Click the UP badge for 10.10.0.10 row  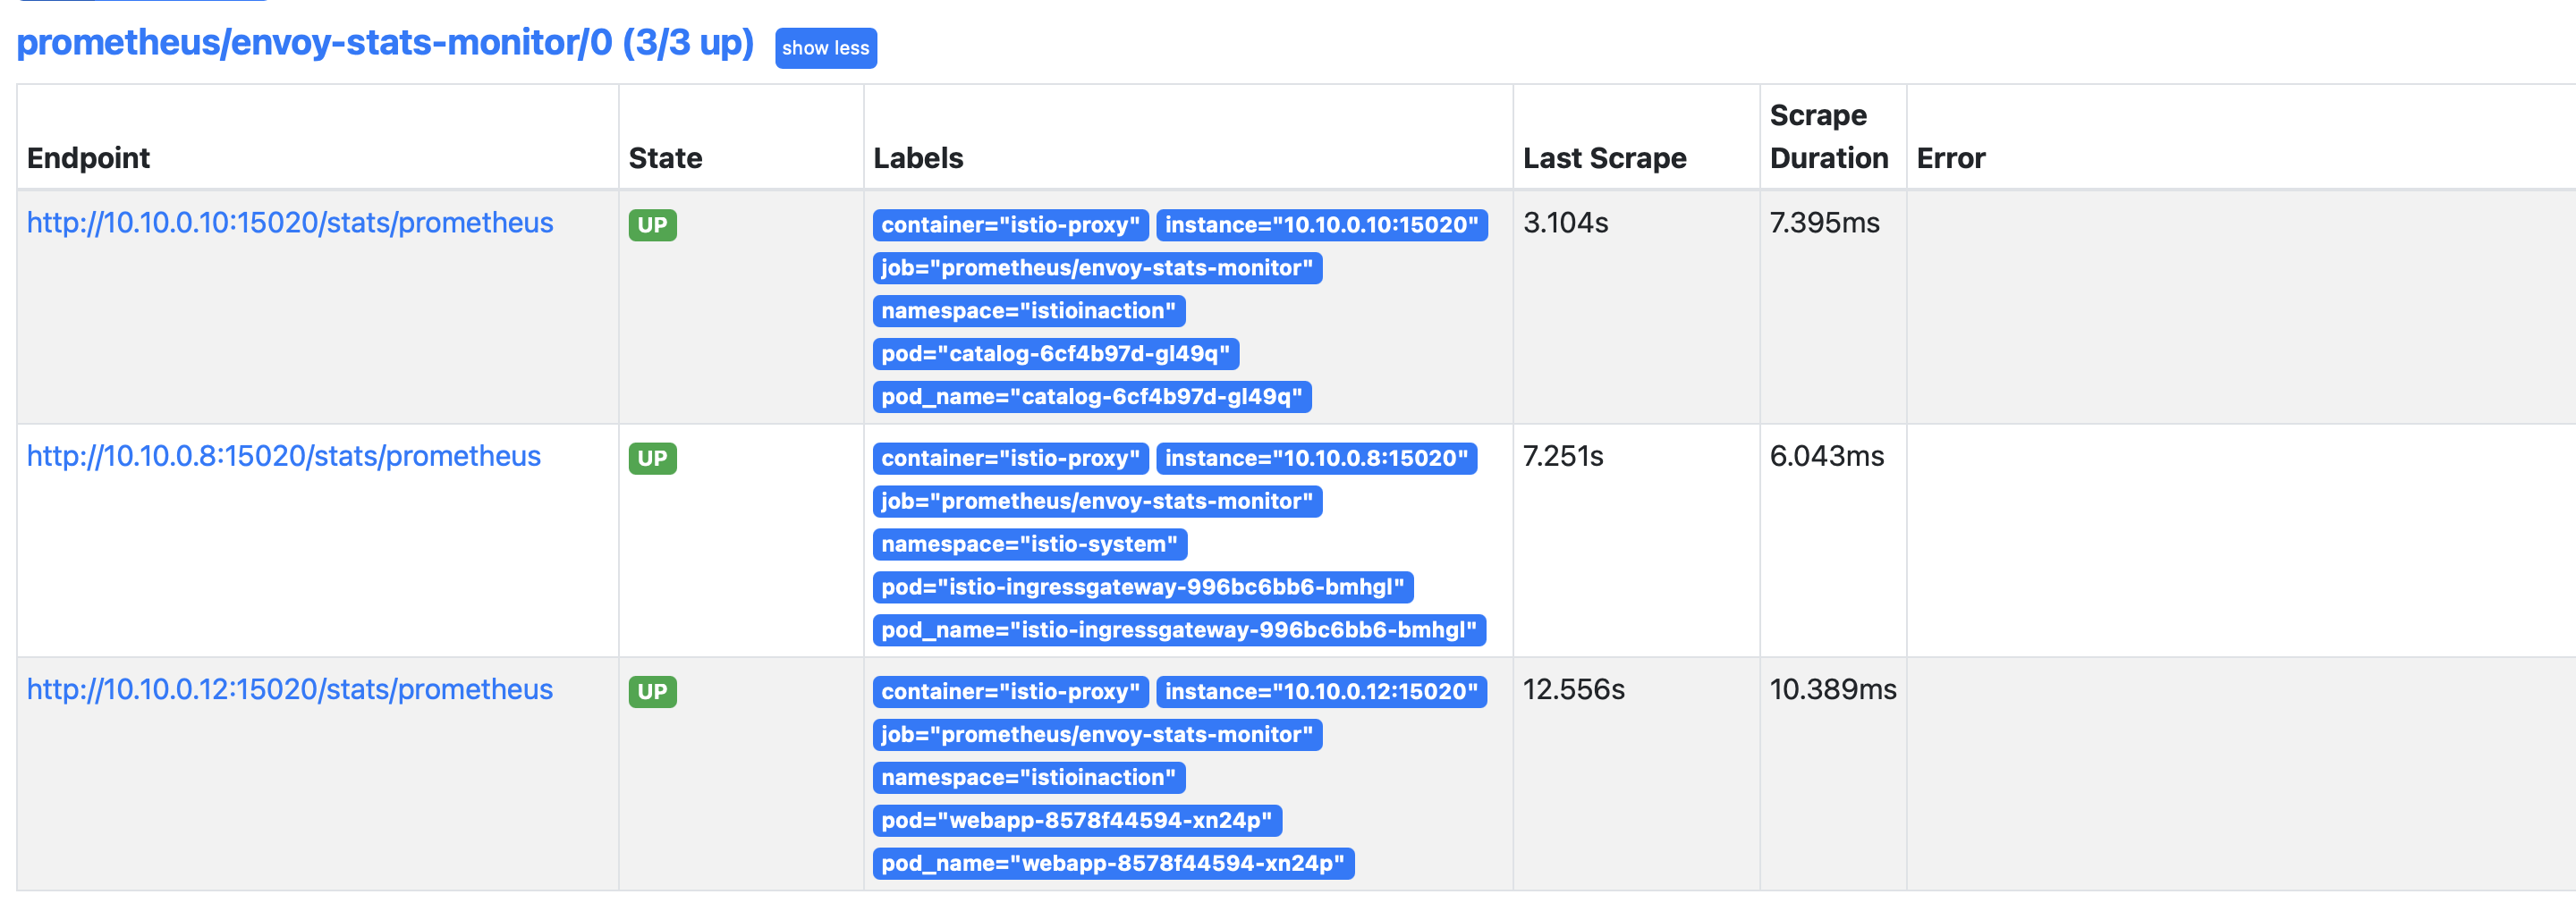[652, 225]
